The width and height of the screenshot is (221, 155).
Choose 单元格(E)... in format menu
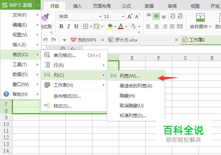(x=74, y=55)
